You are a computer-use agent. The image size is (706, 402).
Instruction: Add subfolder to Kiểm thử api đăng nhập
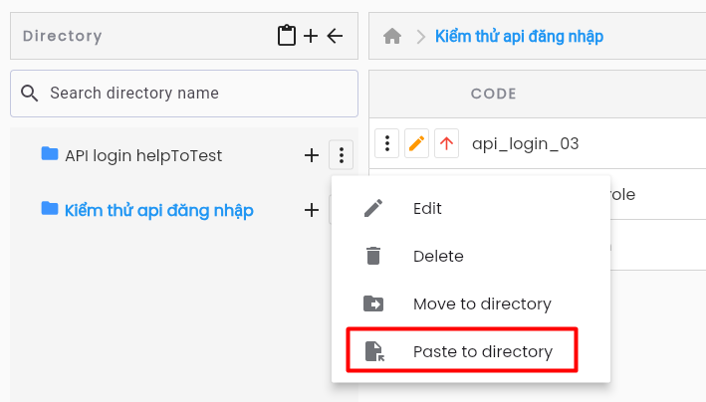click(312, 210)
